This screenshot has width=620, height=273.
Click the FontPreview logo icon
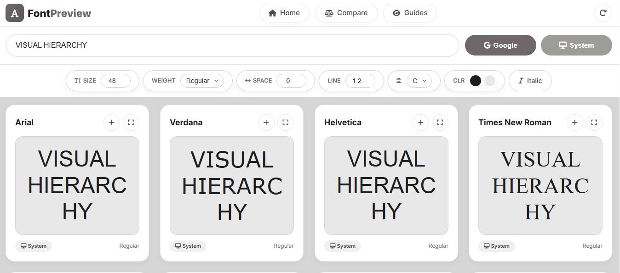pos(14,13)
